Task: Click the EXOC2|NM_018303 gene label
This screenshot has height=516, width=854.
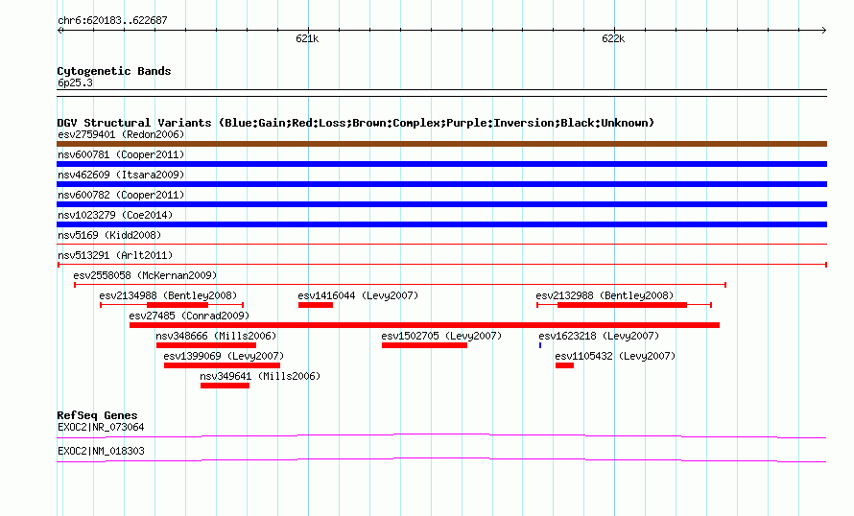Action: [x=101, y=451]
